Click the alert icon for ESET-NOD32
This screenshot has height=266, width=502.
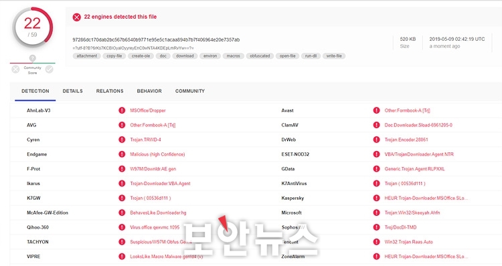(x=376, y=154)
